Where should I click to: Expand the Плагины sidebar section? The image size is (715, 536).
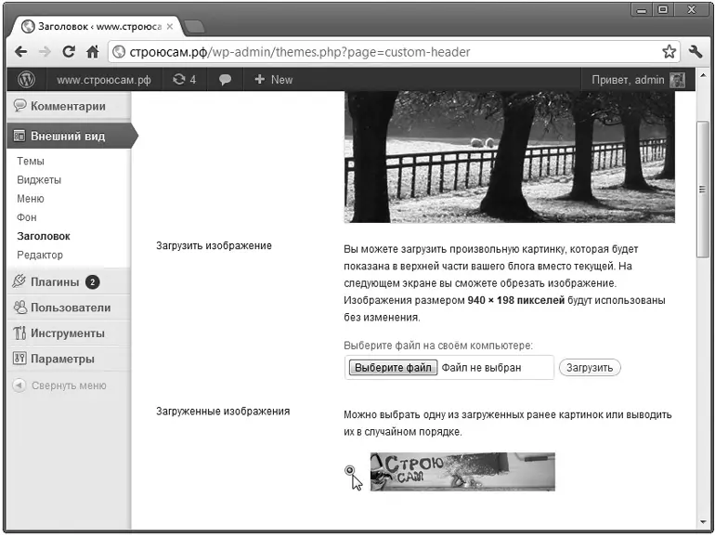[x=56, y=282]
